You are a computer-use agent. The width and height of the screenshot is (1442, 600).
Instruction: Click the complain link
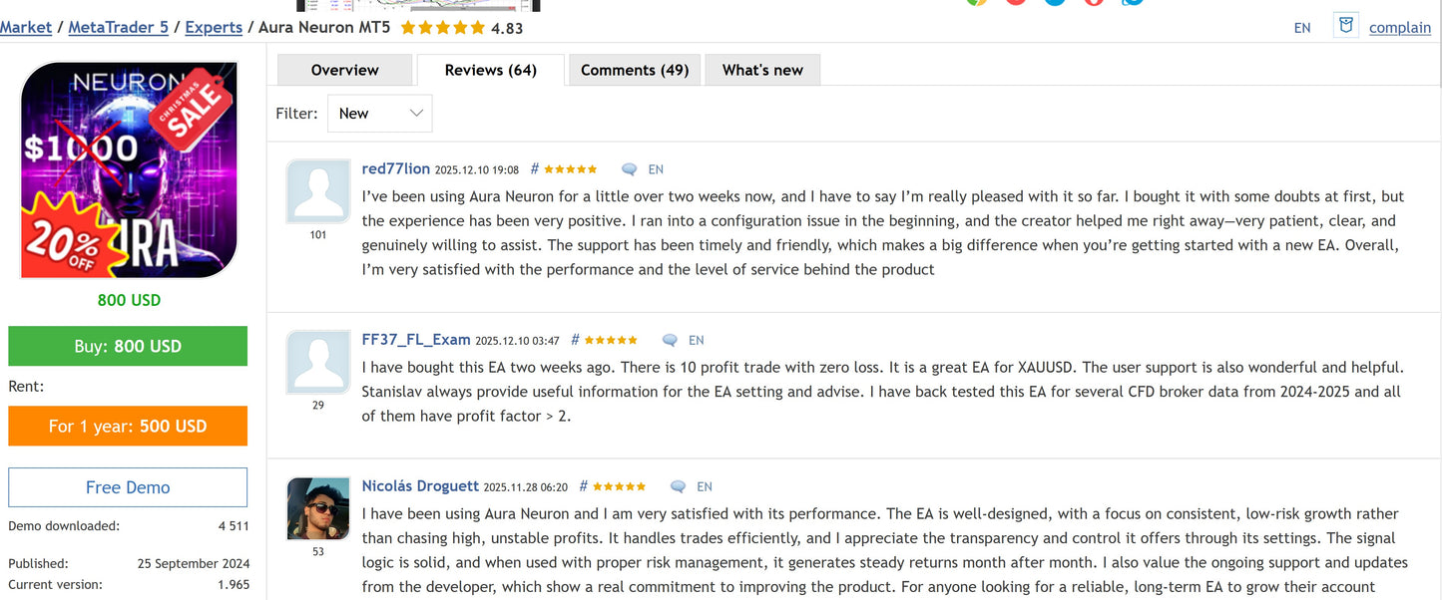[1399, 28]
